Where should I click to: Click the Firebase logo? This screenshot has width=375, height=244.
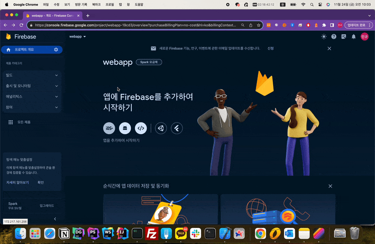(21, 37)
